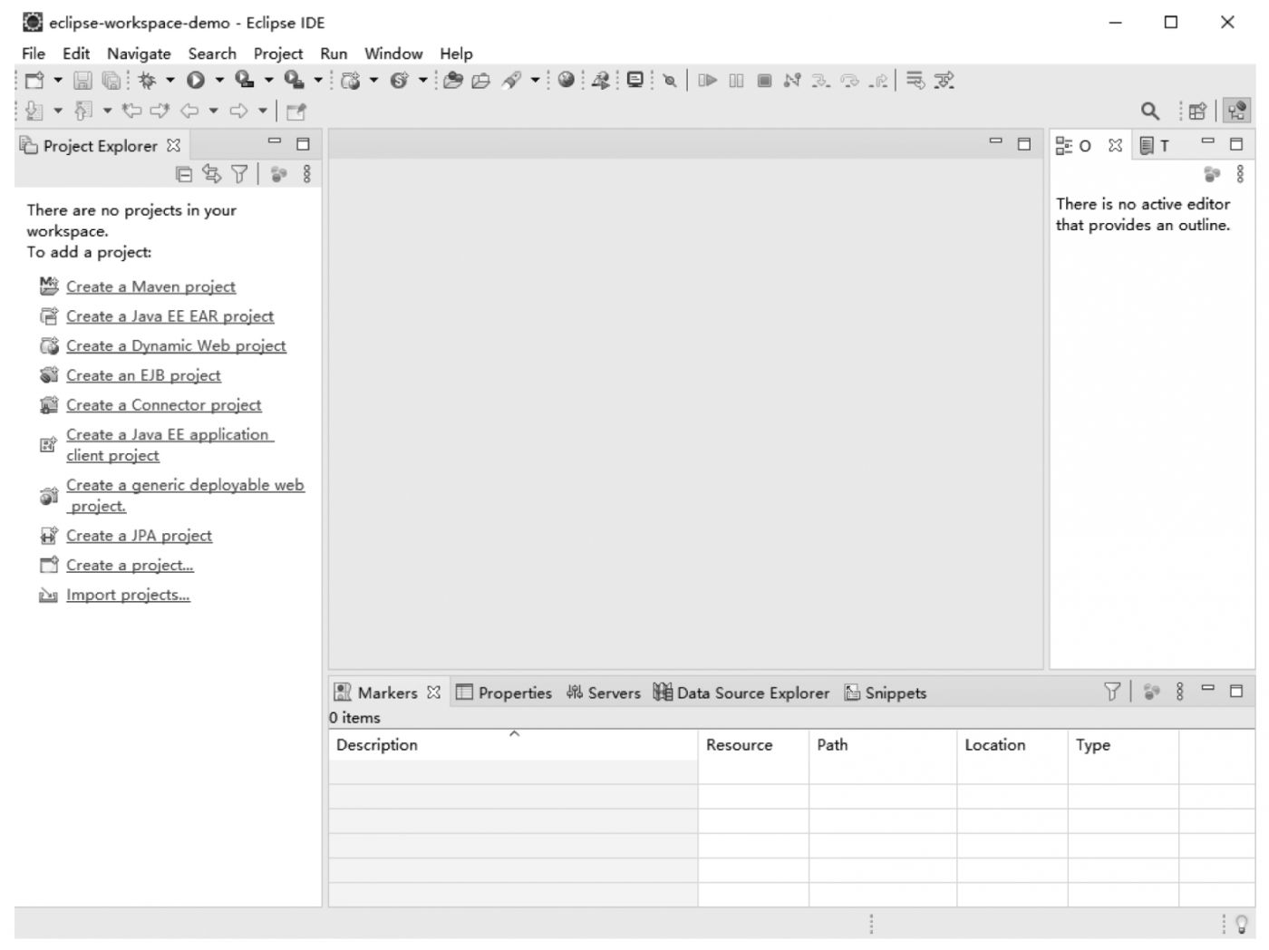Expand the Run configurations dropdown arrow

point(218,80)
